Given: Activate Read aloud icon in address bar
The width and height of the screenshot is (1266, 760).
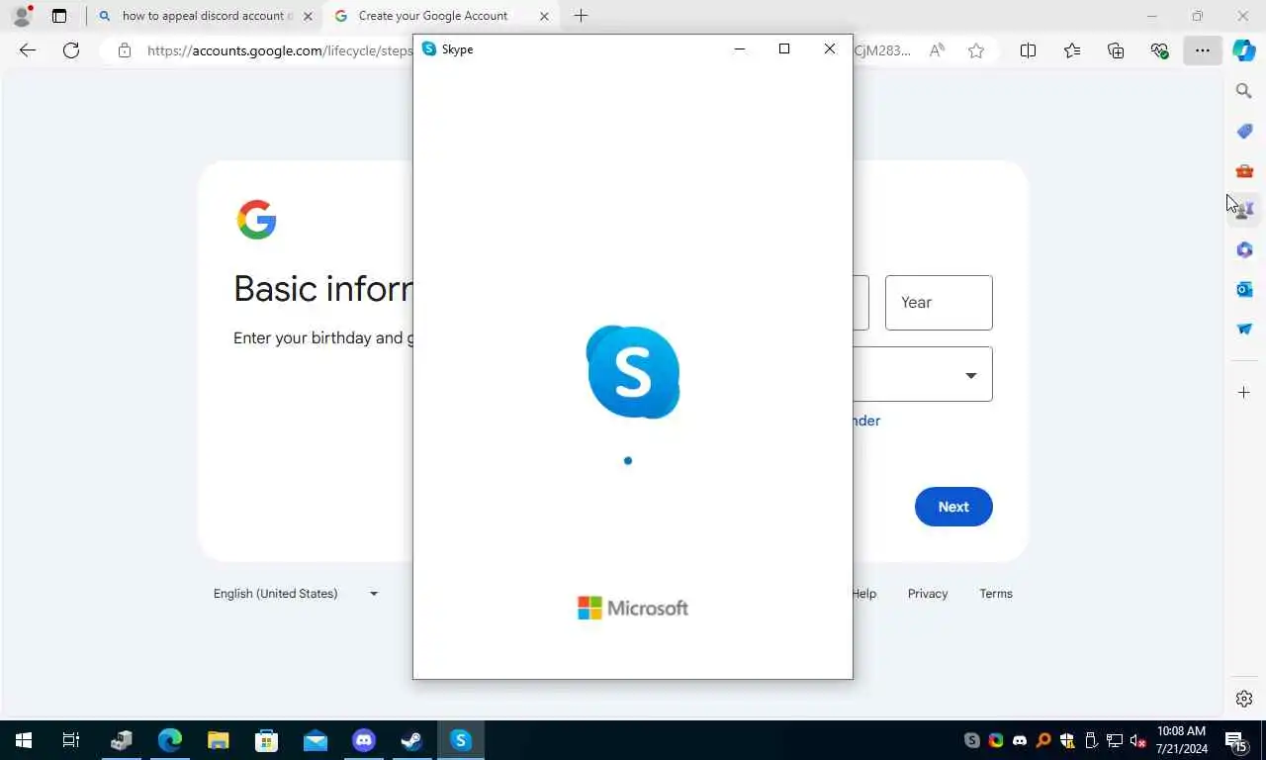Looking at the screenshot, I should (937, 50).
